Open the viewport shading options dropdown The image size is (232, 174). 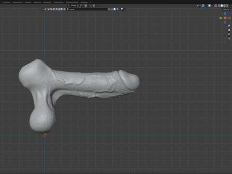230,6
